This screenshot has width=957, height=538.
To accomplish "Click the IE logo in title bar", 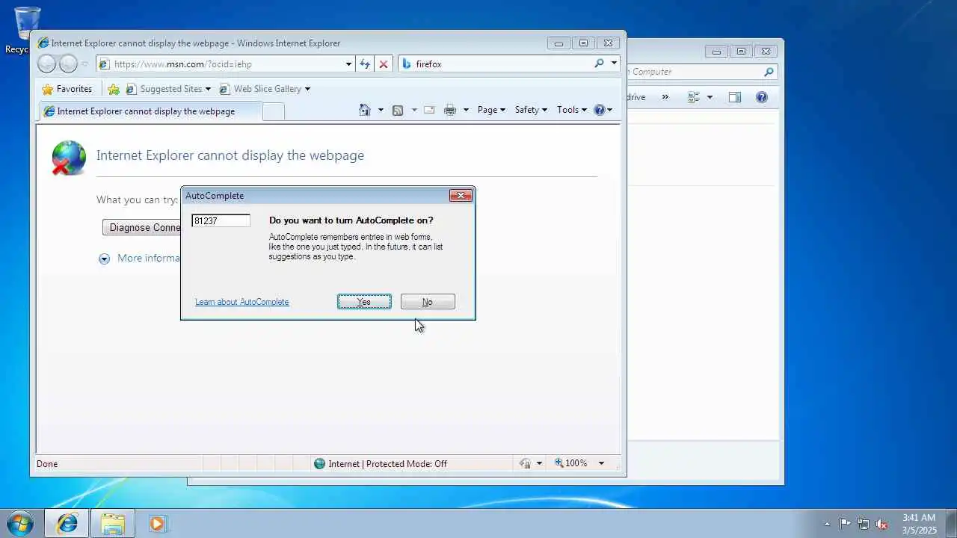I will pyautogui.click(x=43, y=43).
